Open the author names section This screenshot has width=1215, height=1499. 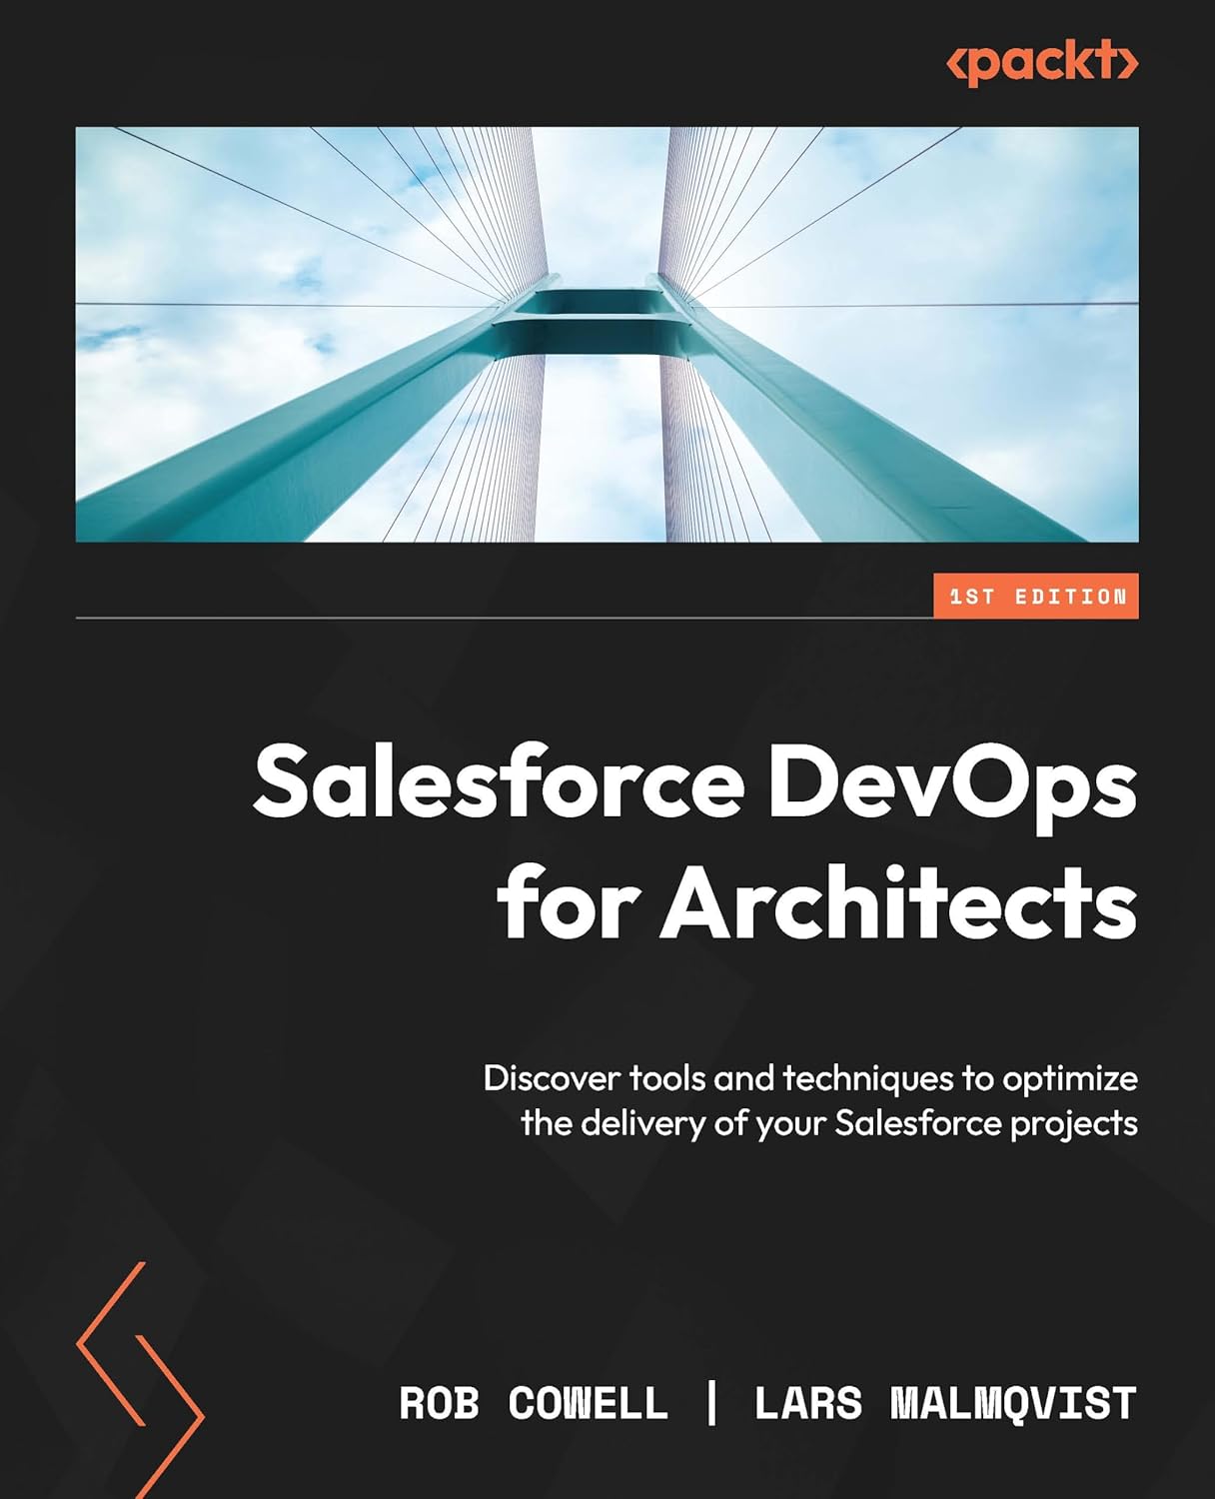click(769, 1403)
